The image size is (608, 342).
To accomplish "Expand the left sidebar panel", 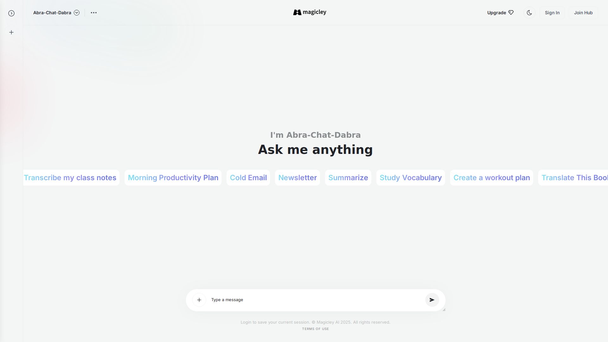I will pos(11,13).
